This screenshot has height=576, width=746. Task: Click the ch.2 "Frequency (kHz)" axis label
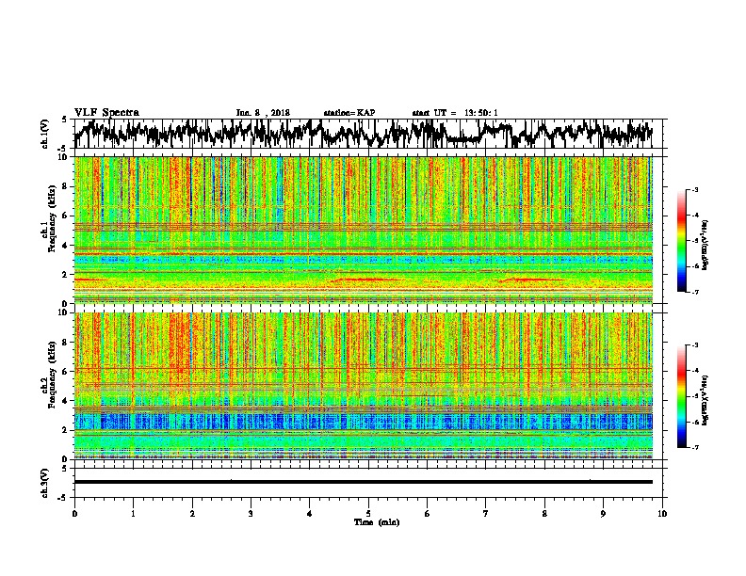coord(52,375)
